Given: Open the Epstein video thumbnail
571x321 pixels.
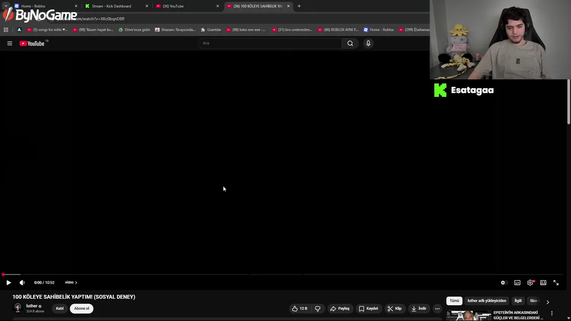Looking at the screenshot, I should (468, 316).
